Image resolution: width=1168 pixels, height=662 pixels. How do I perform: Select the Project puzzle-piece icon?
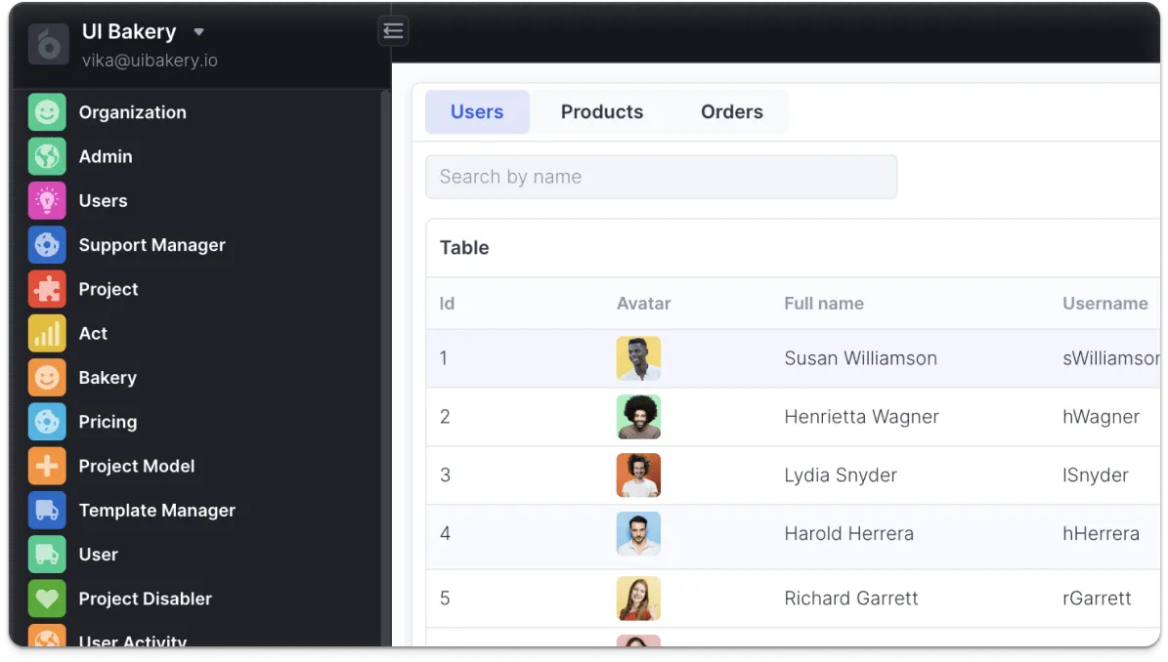[47, 289]
